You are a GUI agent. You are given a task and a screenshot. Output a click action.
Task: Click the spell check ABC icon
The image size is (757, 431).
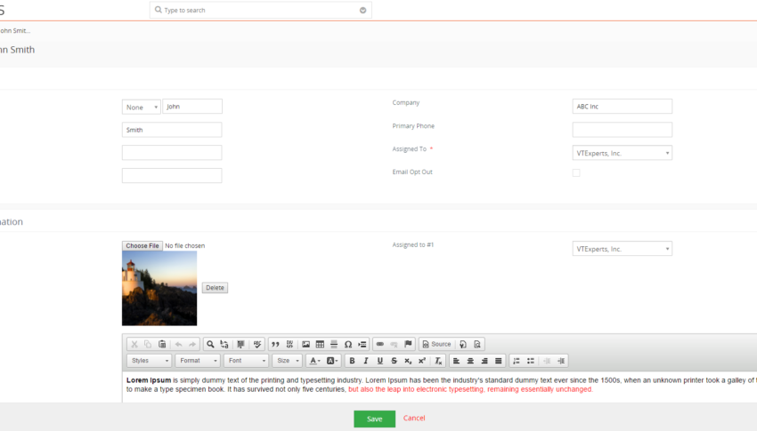(x=257, y=344)
